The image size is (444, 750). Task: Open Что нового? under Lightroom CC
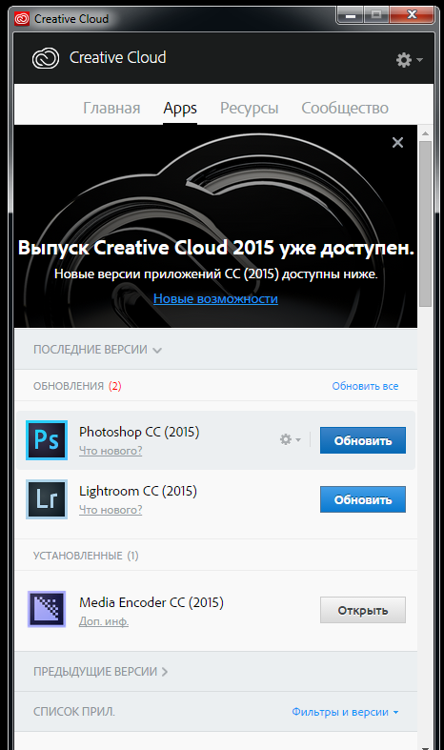[x=111, y=510]
